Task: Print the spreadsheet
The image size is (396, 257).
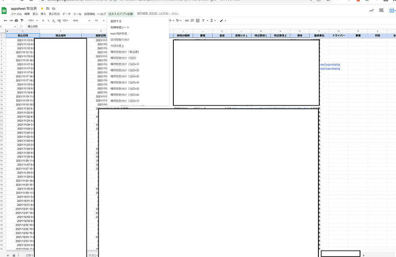Action: (x=17, y=21)
